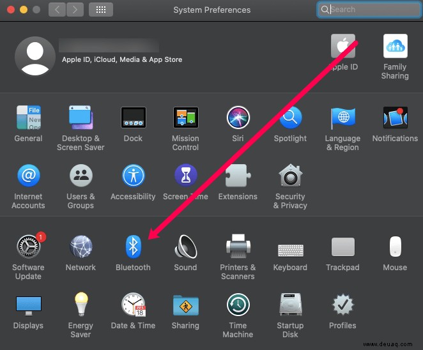Click the forward navigation arrow
Screen dimensions: 423x350
click(75, 10)
